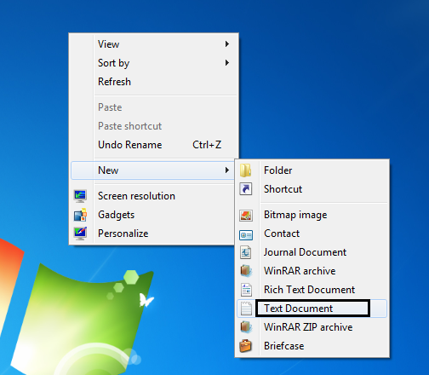Click the Journal Document icon

246,252
